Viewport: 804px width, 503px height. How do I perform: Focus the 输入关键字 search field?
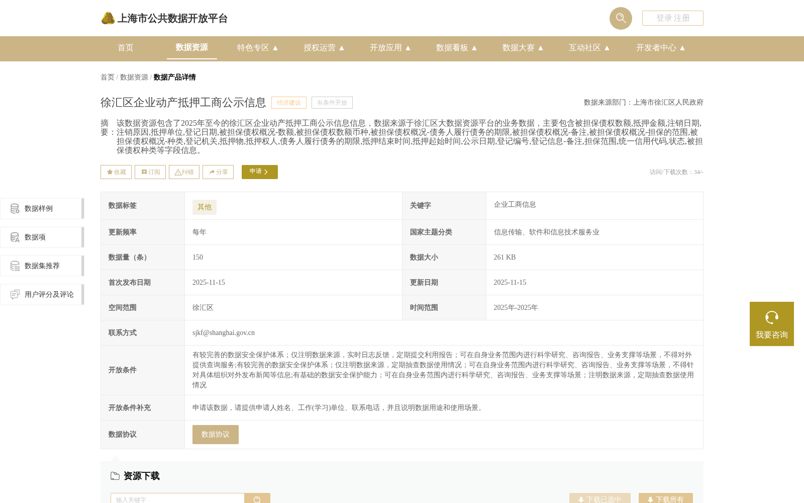[x=177, y=498]
